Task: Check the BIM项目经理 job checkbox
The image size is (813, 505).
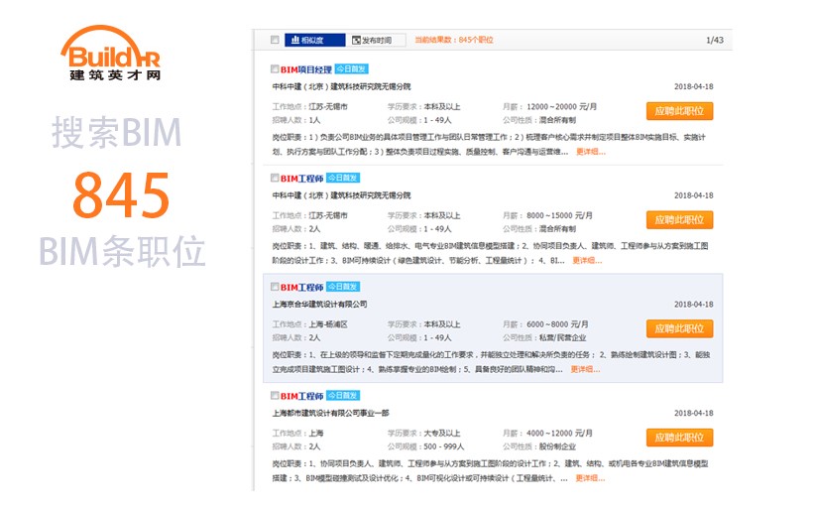Action: coord(275,69)
